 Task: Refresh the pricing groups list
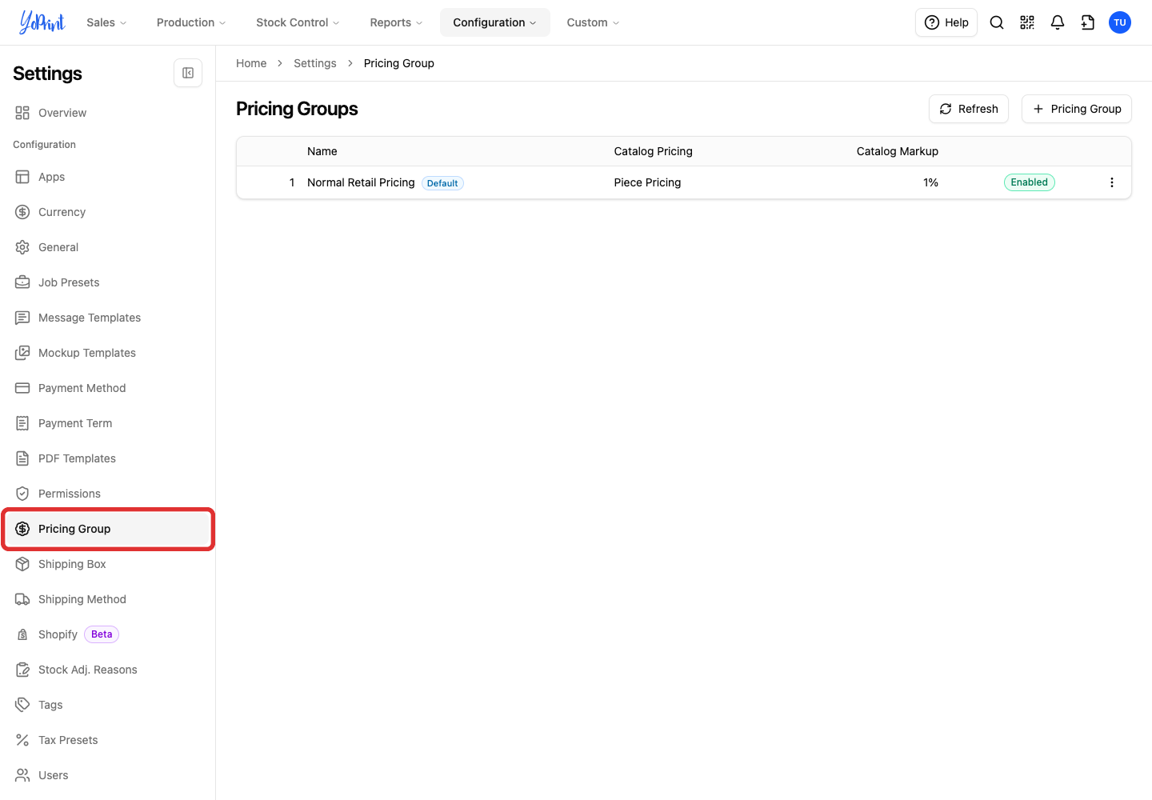pyautogui.click(x=969, y=109)
